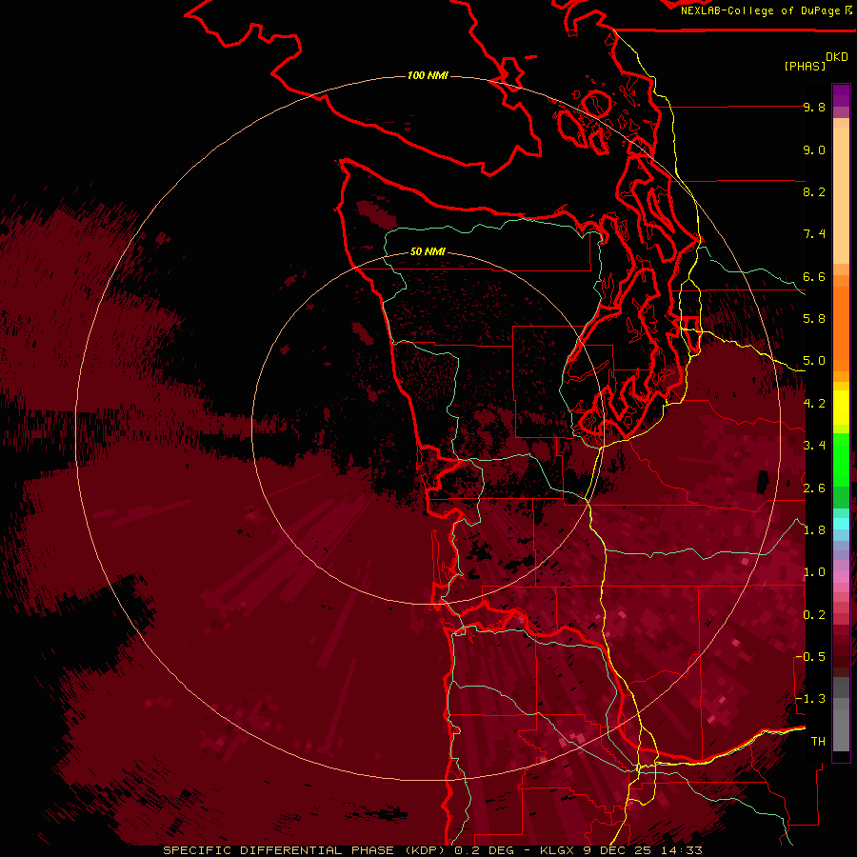Click the 50 NMI range ring label
The width and height of the screenshot is (857, 857).
click(x=428, y=251)
